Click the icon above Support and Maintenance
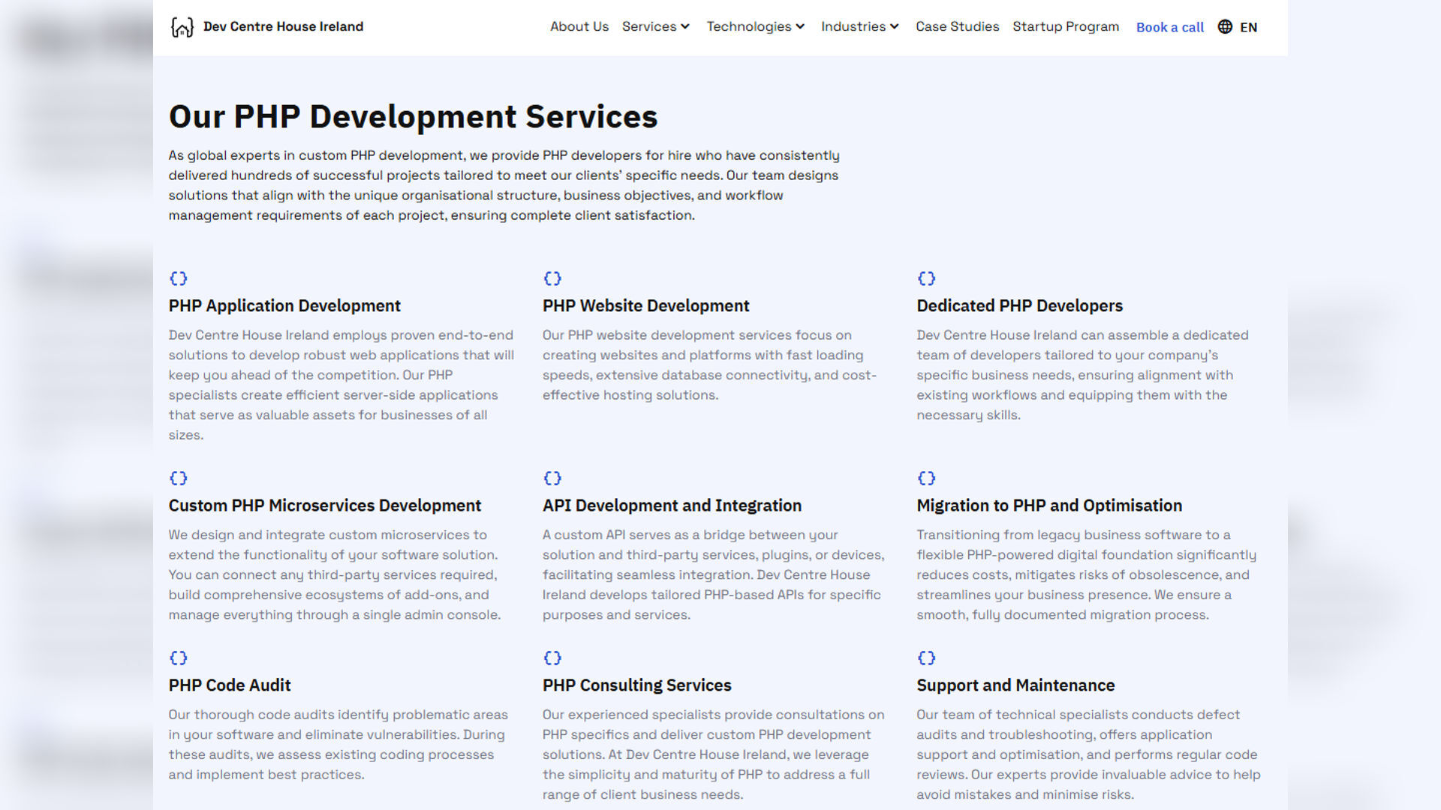 [926, 658]
